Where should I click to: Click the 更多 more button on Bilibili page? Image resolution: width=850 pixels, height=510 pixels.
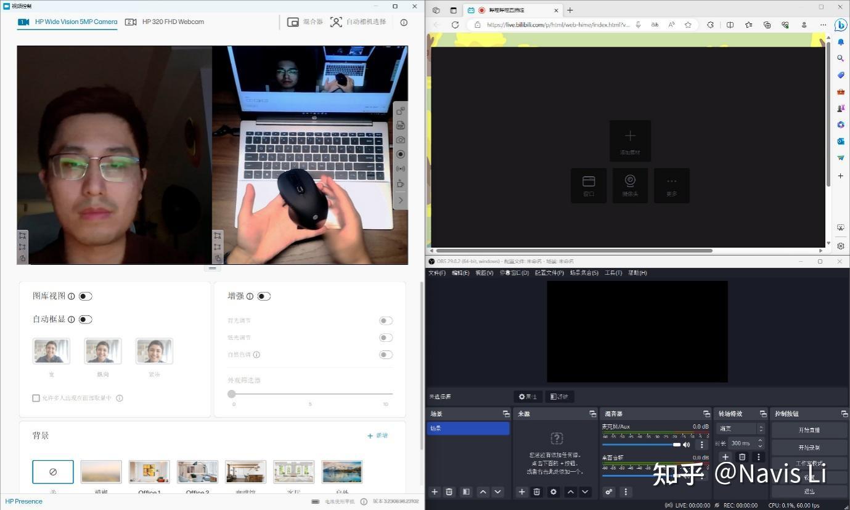[x=672, y=185]
